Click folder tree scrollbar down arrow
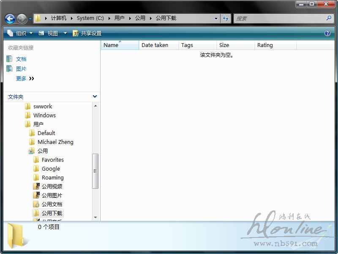Image resolution: width=338 pixels, height=254 pixels. [x=95, y=218]
